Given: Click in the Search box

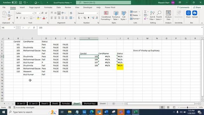Looking at the screenshot, I should pos(104,3).
